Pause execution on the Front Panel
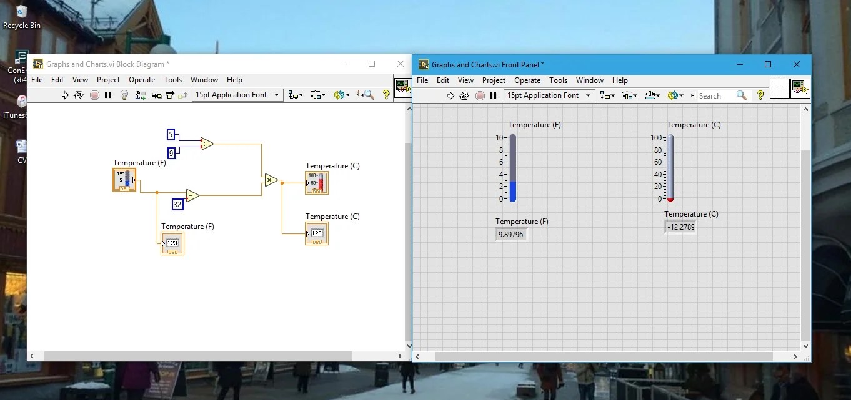This screenshot has height=400, width=851. [x=494, y=95]
